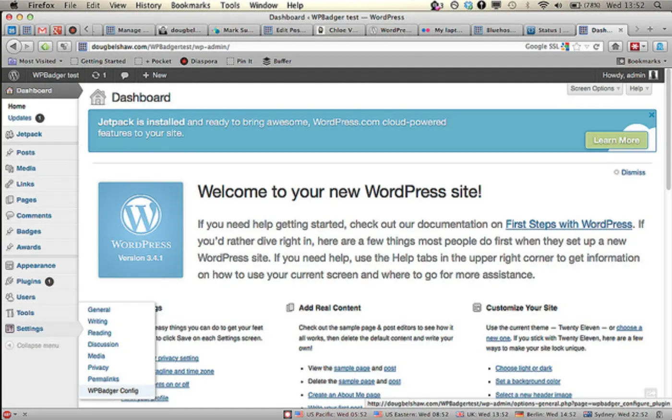
Task: Click the WordPress logo in admin bar
Action: [x=14, y=75]
